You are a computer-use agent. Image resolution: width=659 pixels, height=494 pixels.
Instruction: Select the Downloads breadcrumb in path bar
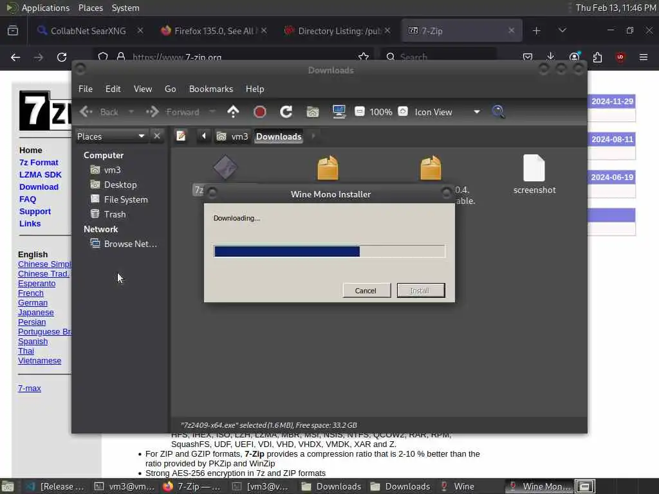279,136
